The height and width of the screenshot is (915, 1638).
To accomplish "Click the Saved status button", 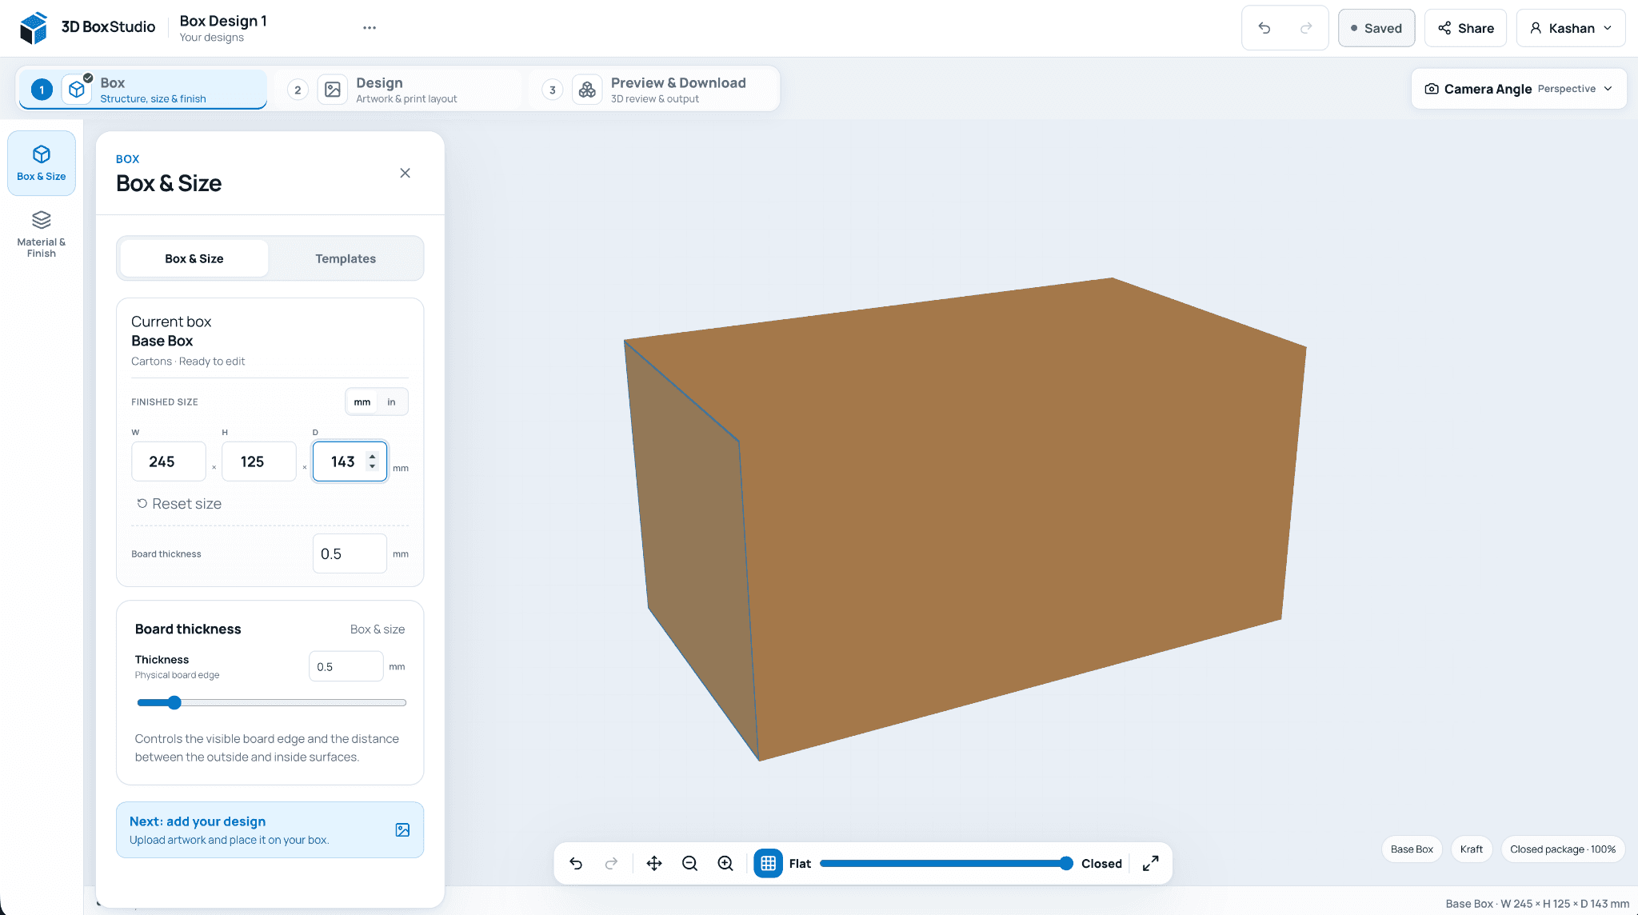I will 1376,28.
